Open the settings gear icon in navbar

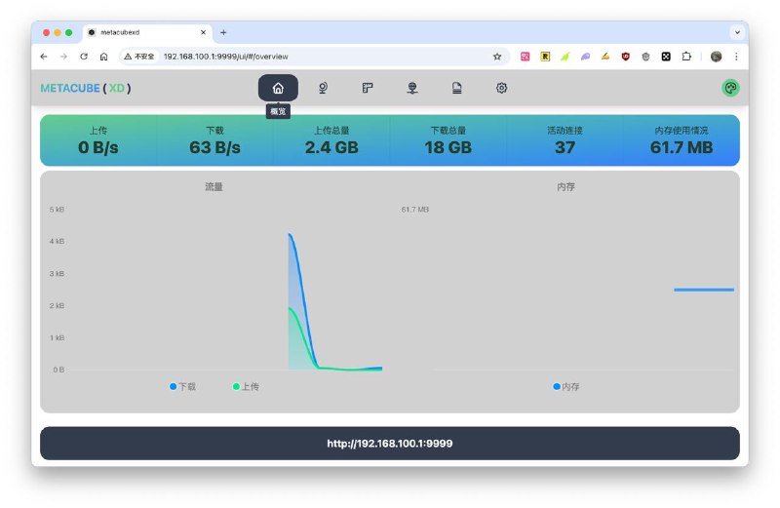click(501, 88)
